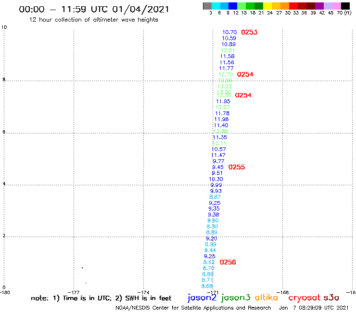Click the light blue value 8.30
356x312 pixels.
coord(212,227)
